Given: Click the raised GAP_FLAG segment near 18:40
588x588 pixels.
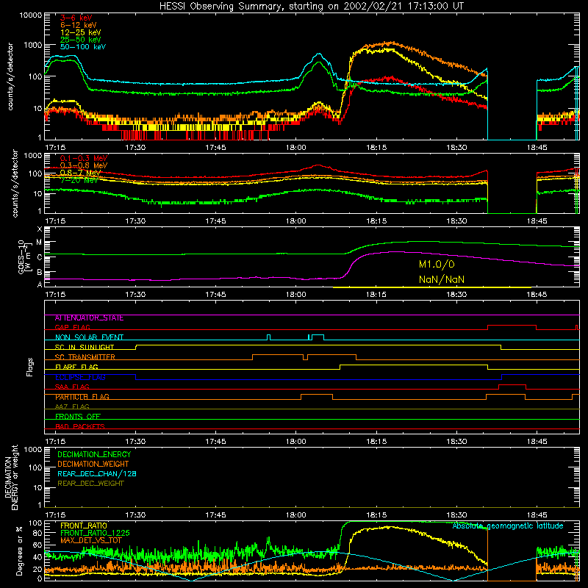Looking at the screenshot, I should pyautogui.click(x=512, y=326).
